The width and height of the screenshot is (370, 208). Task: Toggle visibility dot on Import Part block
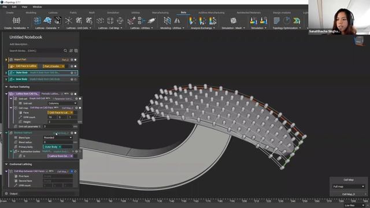pos(76,60)
